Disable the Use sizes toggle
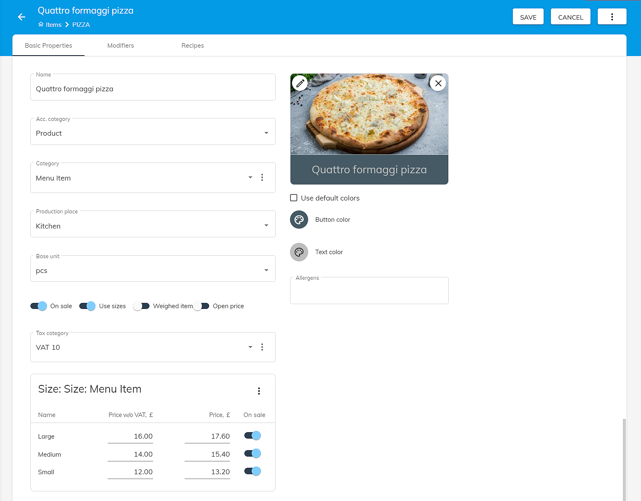This screenshot has width=641, height=501. [x=87, y=306]
